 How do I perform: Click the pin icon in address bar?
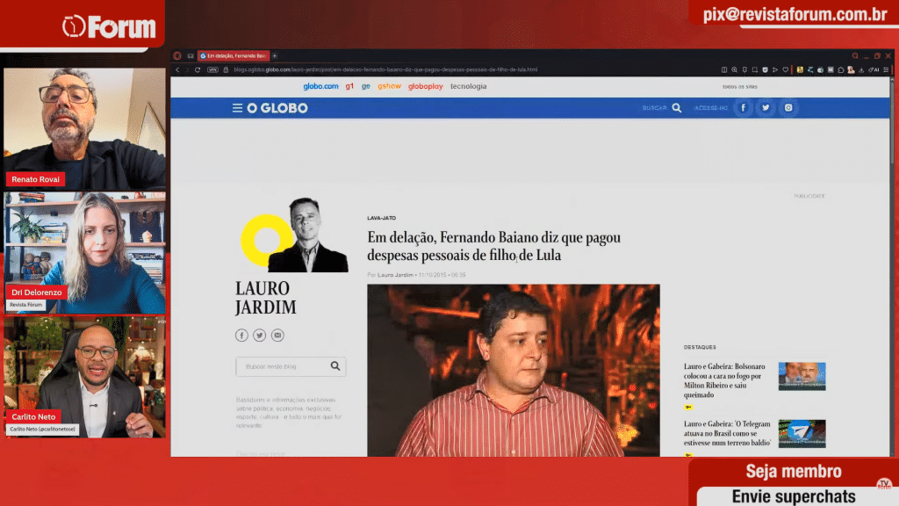(744, 69)
